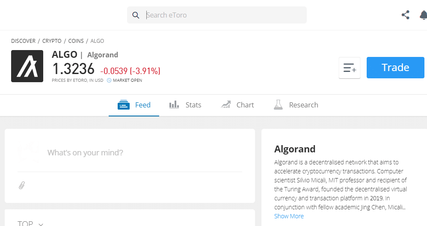Click the magnifier search icon
Image resolution: width=427 pixels, height=226 pixels.
pyautogui.click(x=136, y=15)
